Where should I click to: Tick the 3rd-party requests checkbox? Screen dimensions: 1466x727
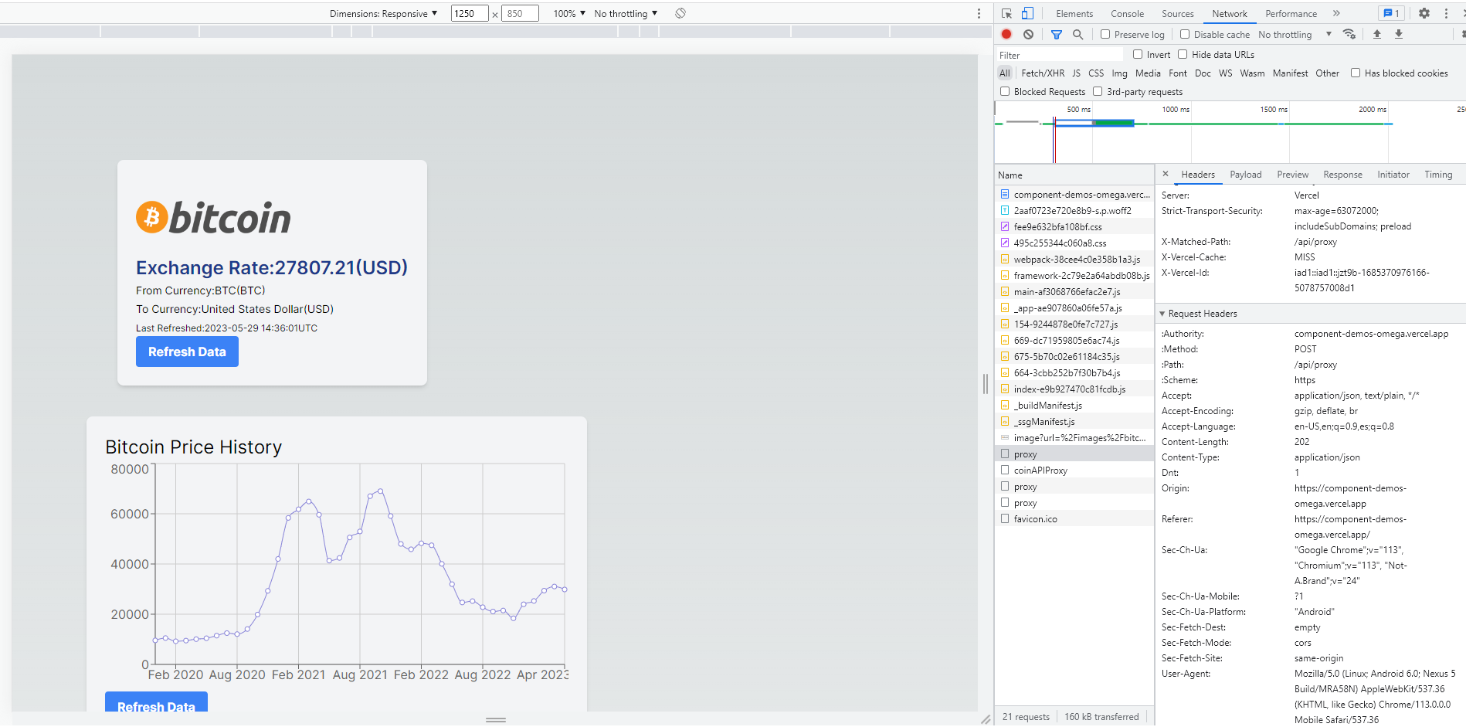coord(1098,91)
